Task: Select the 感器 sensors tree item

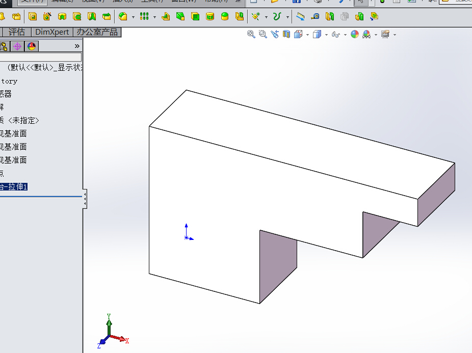Action: (x=6, y=94)
